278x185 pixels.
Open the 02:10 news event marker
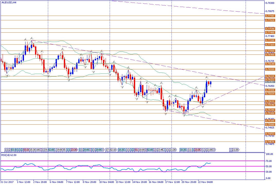[113, 150]
